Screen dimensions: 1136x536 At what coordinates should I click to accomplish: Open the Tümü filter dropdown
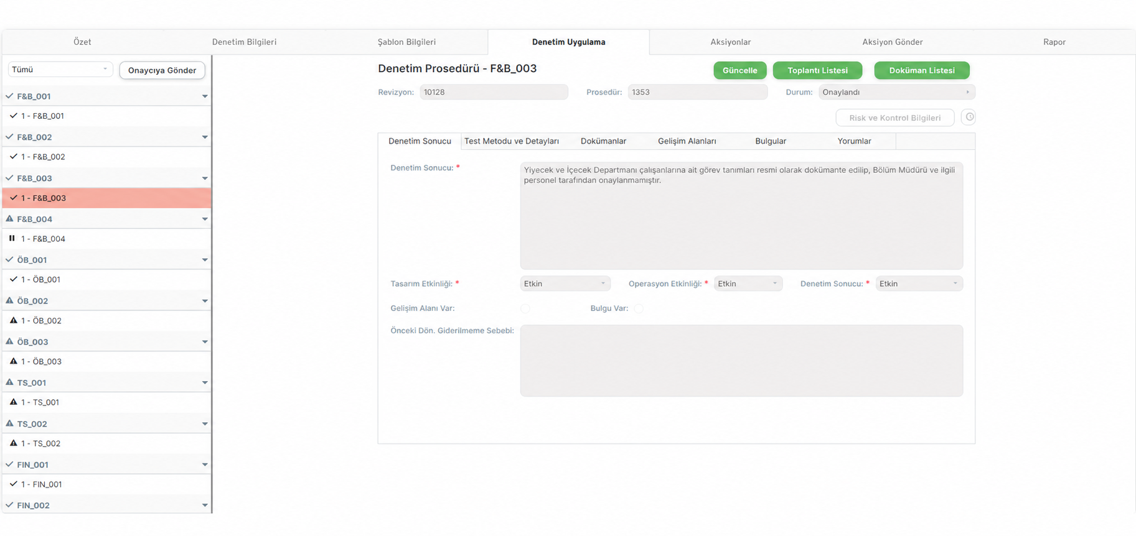pos(60,70)
